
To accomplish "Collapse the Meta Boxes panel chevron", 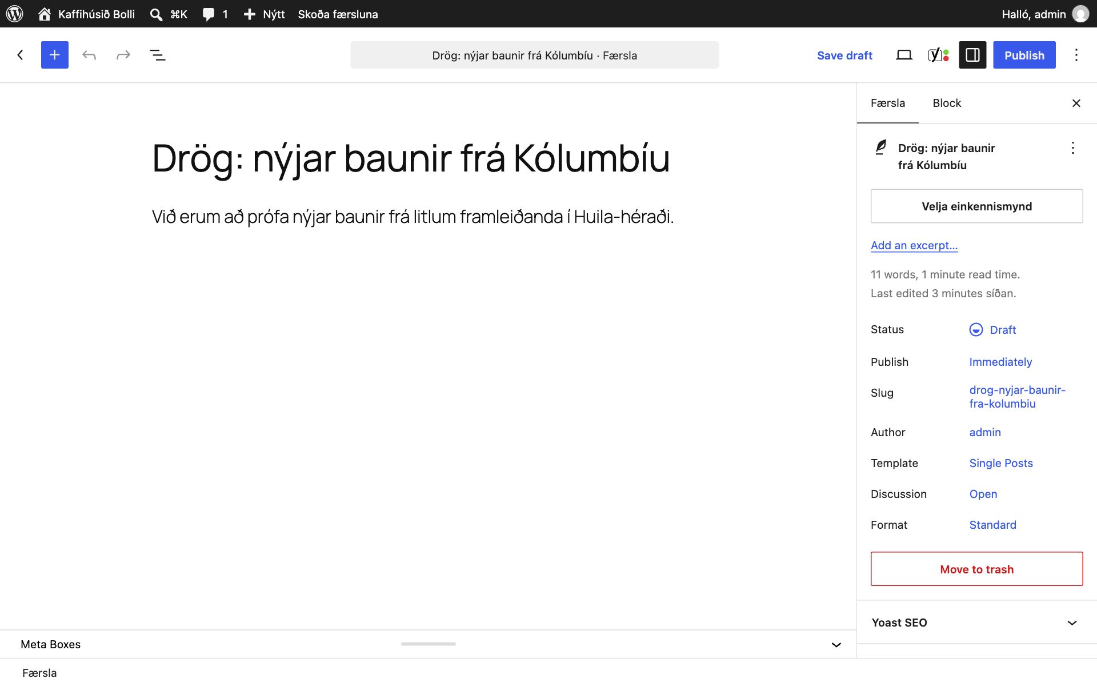I will pyautogui.click(x=836, y=644).
